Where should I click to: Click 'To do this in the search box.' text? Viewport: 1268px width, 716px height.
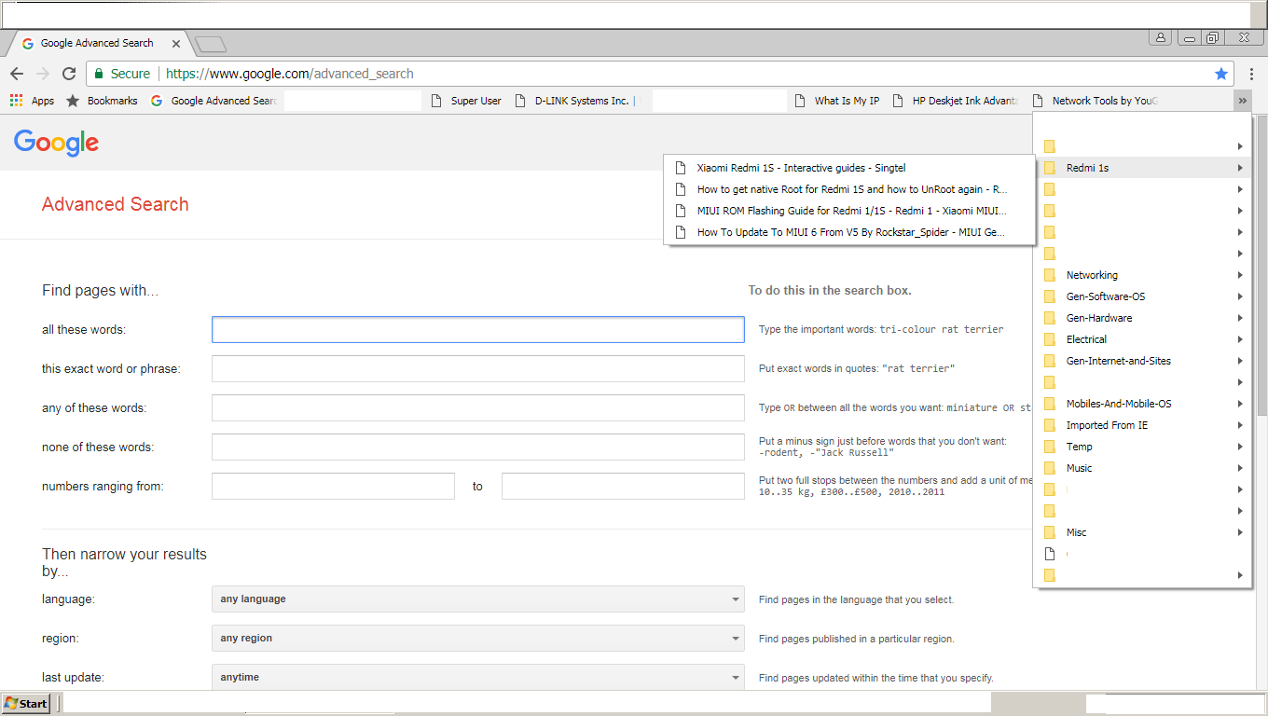pyautogui.click(x=830, y=291)
